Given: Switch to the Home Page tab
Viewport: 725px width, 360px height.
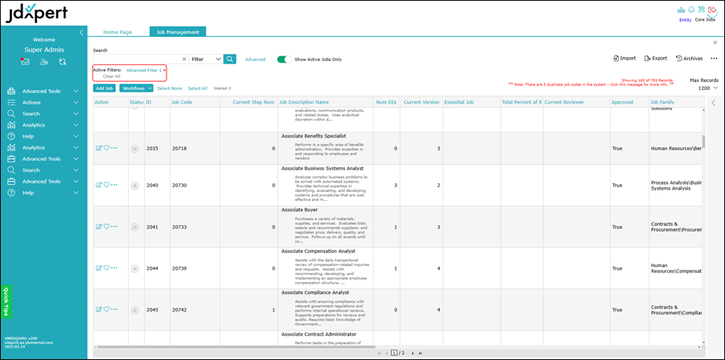Looking at the screenshot, I should coord(117,32).
